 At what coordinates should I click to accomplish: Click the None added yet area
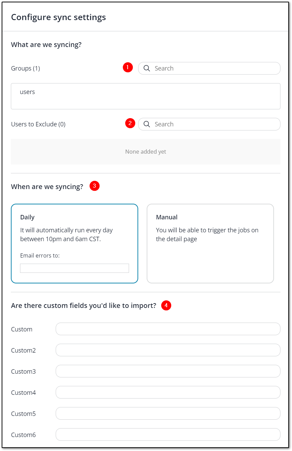(145, 151)
